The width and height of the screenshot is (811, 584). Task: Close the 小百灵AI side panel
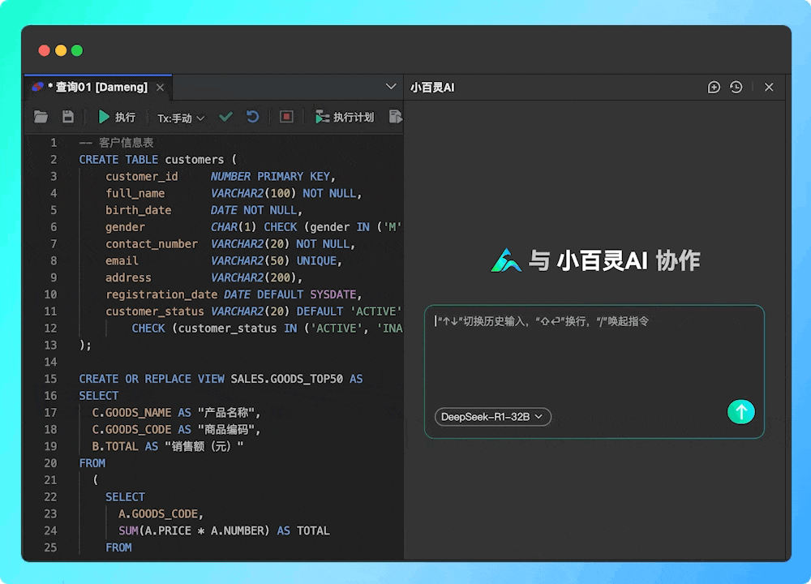(769, 87)
